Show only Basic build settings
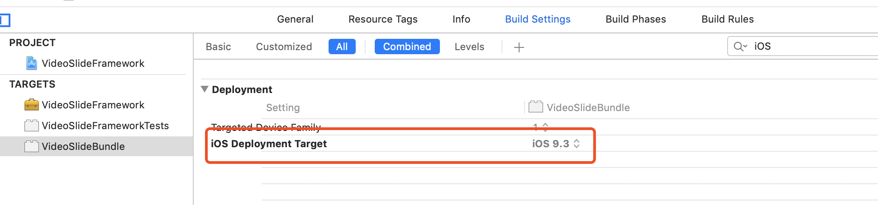This screenshot has height=205, width=878. [x=218, y=47]
